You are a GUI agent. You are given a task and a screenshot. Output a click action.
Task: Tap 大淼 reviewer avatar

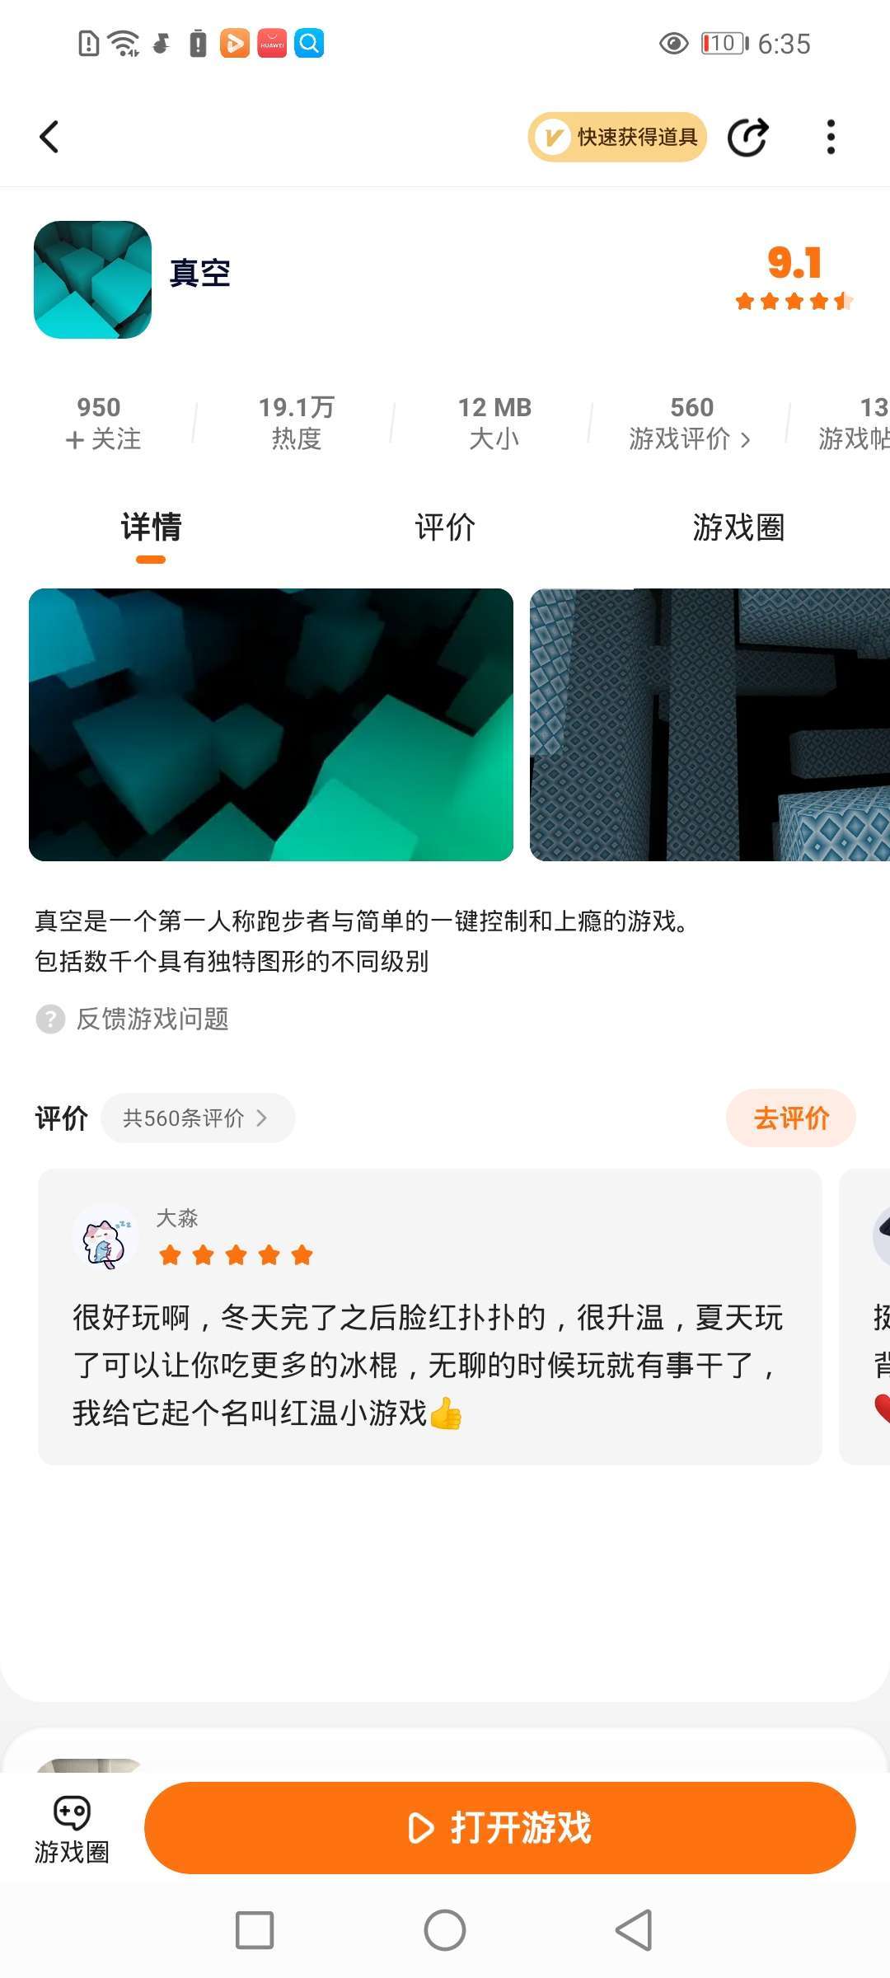tap(105, 1238)
